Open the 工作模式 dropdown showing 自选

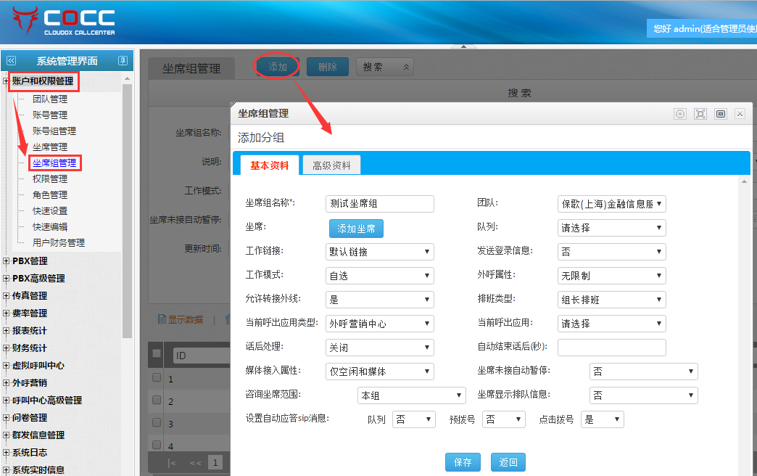click(x=379, y=276)
